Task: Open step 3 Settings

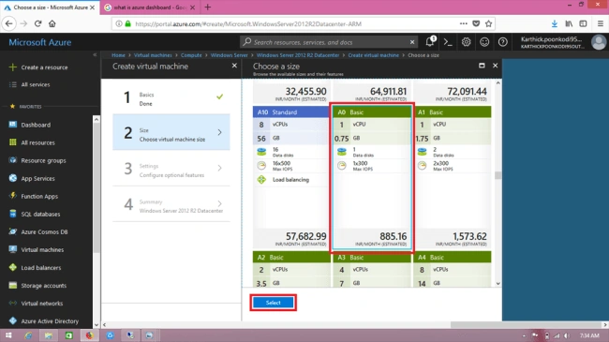Action: click(x=171, y=169)
